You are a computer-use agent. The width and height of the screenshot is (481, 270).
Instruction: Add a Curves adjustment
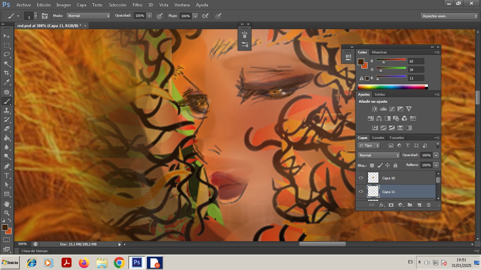[x=392, y=109]
